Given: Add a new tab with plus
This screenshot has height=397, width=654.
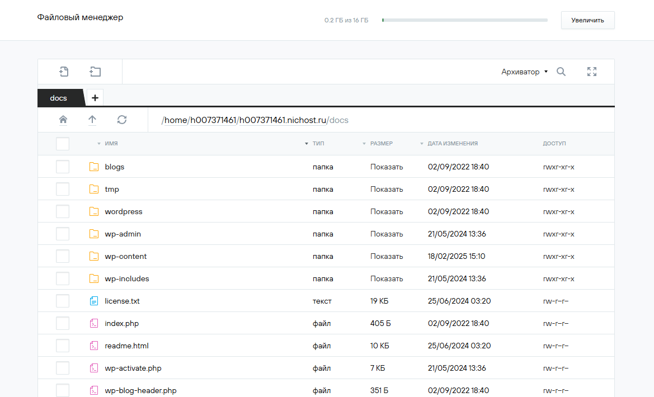Looking at the screenshot, I should point(95,98).
